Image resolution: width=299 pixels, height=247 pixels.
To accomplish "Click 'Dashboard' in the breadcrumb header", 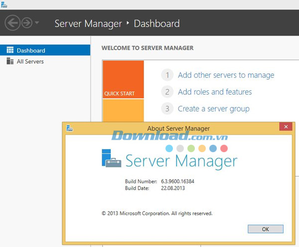I will (x=157, y=23).
